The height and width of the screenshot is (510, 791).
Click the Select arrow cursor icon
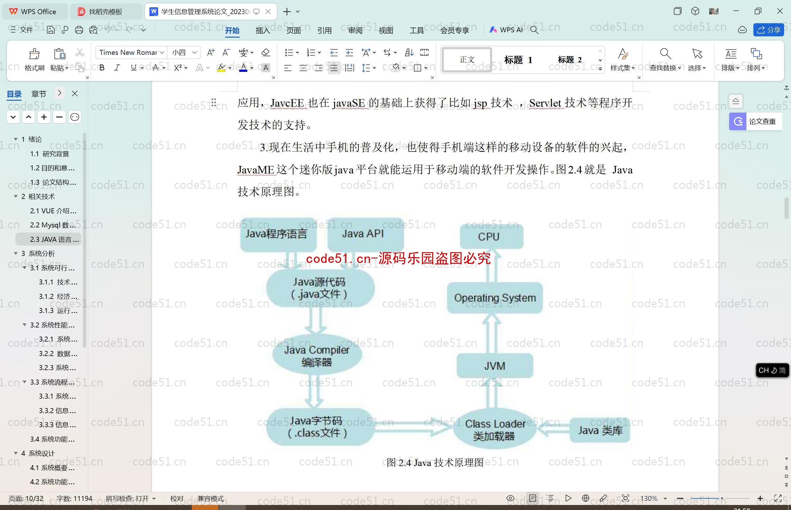tap(697, 54)
